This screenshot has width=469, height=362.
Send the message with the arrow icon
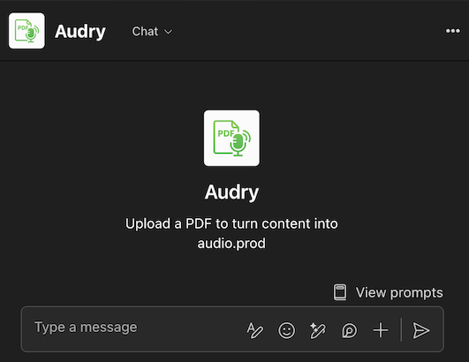click(x=420, y=330)
